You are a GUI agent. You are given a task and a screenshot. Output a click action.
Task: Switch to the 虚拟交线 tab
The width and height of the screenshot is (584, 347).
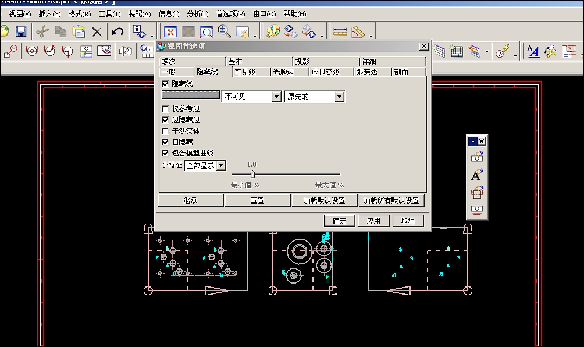(x=332, y=72)
